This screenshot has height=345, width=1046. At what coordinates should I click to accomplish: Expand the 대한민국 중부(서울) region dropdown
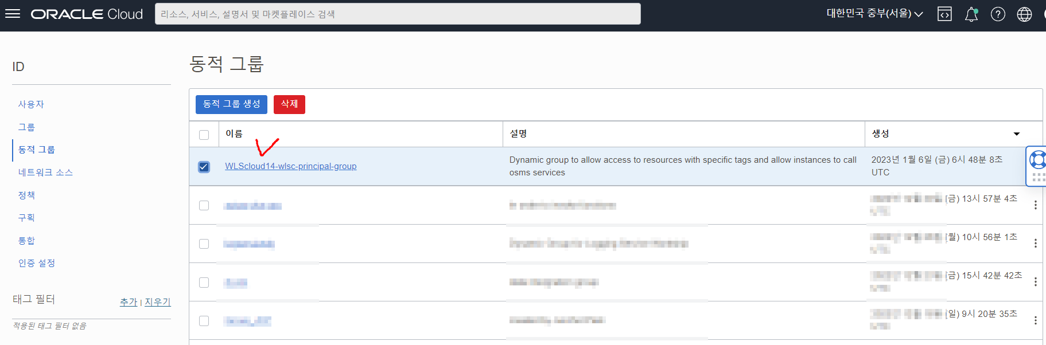tap(874, 14)
